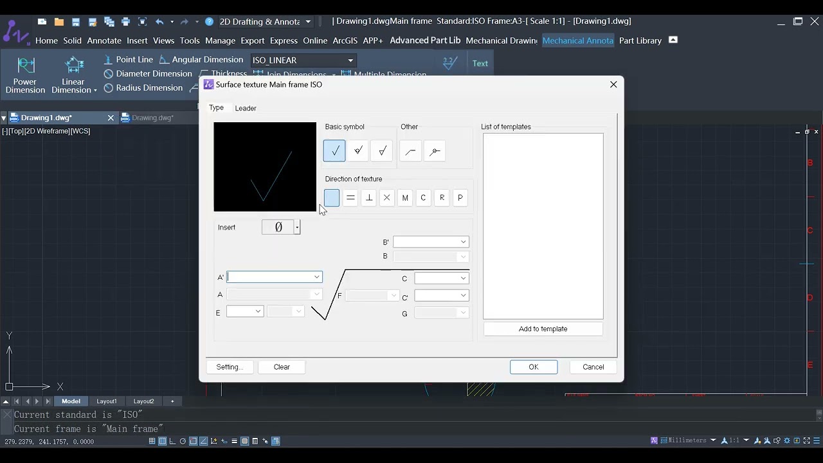Open the Millimeters units dropdown

click(713, 440)
